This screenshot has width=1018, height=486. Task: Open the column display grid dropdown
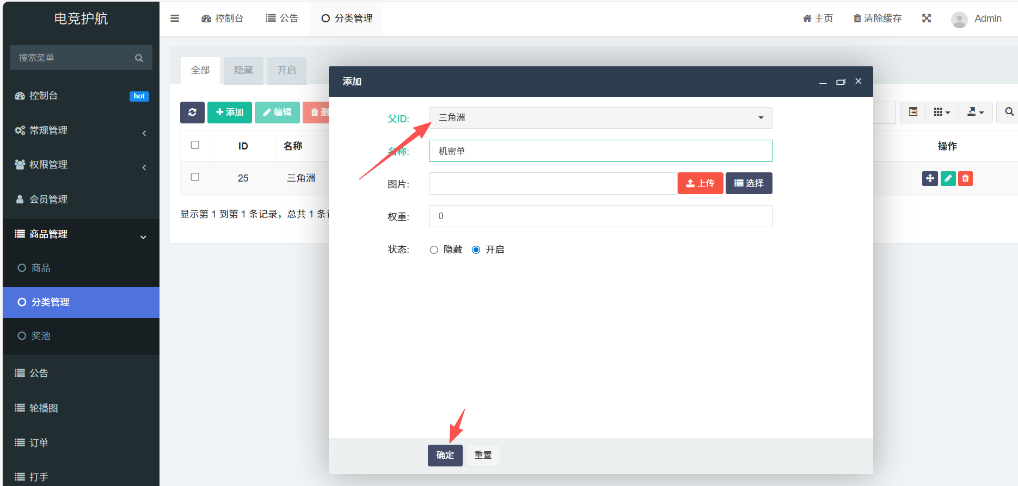coord(941,112)
